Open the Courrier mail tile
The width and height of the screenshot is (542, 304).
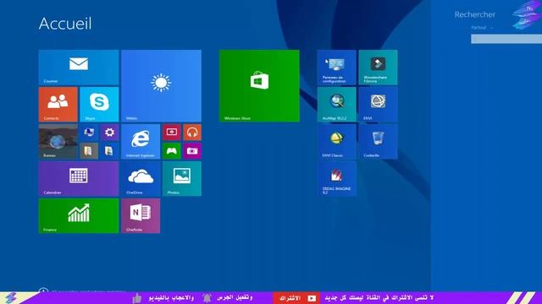coord(79,68)
